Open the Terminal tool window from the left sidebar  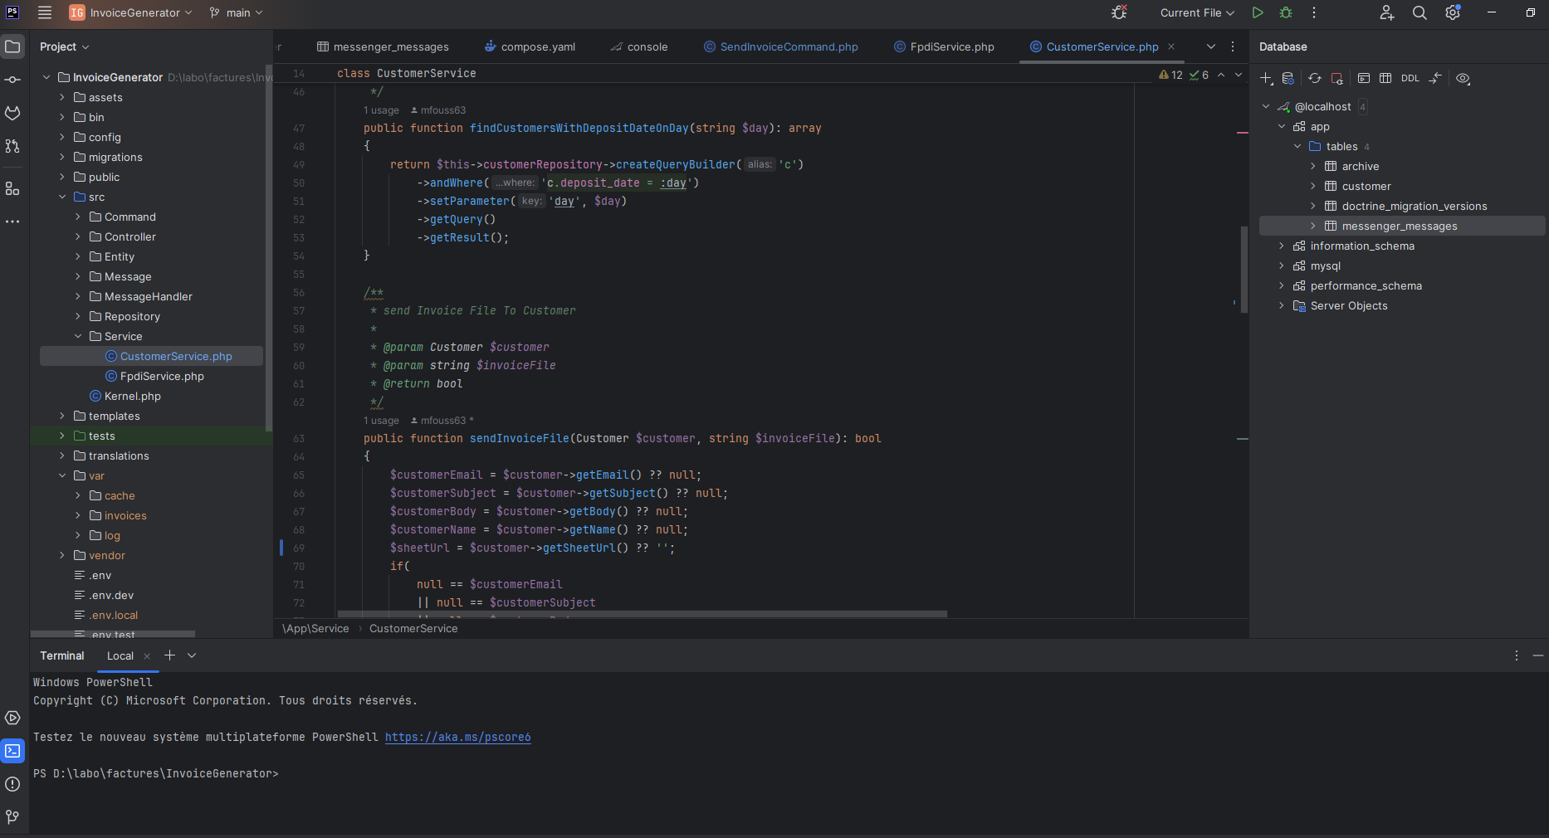click(x=12, y=751)
